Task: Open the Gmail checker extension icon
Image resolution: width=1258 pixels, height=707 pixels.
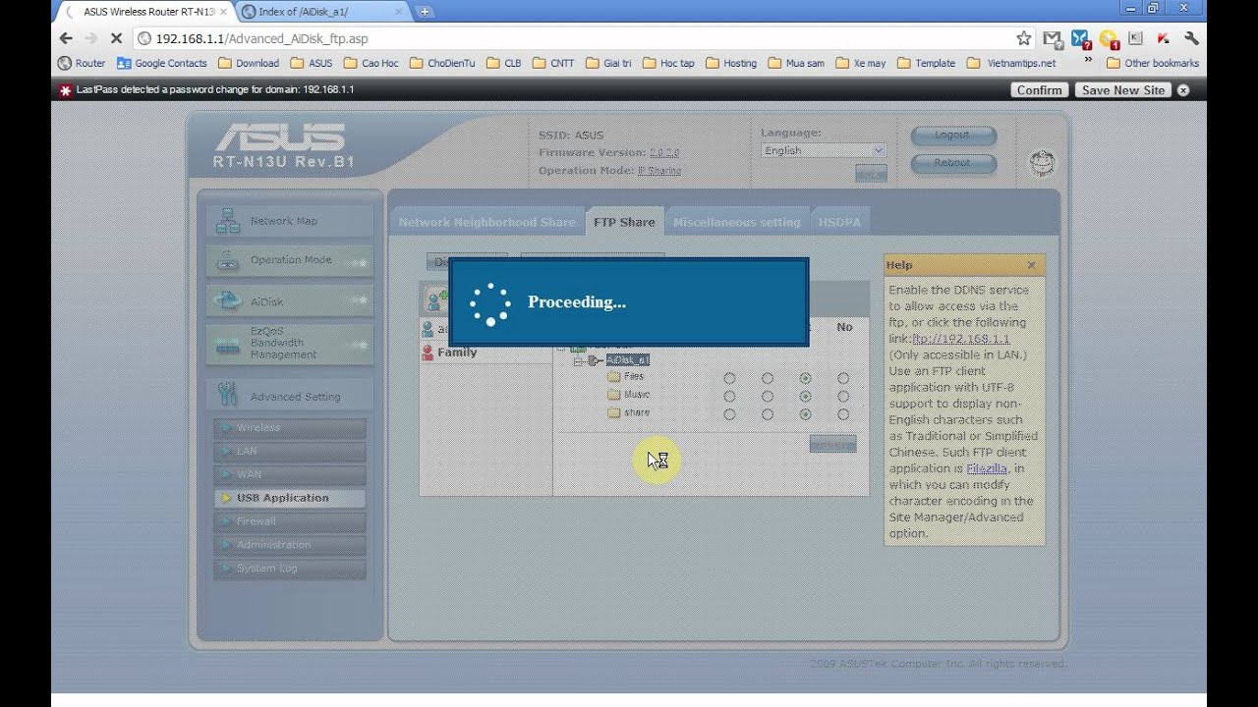Action: pyautogui.click(x=1053, y=39)
